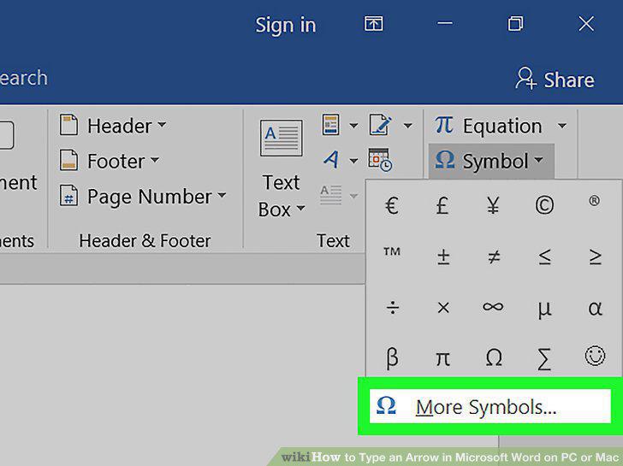Insert the smiley face symbol
Image resolution: width=623 pixels, height=466 pixels.
(595, 356)
